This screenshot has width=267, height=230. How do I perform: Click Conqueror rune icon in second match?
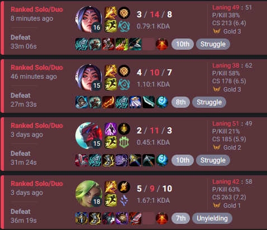point(124,71)
